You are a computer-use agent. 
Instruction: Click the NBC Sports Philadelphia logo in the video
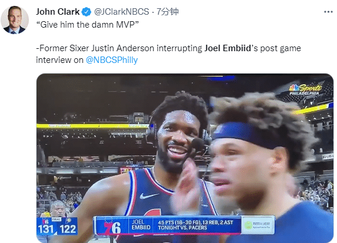(x=305, y=89)
